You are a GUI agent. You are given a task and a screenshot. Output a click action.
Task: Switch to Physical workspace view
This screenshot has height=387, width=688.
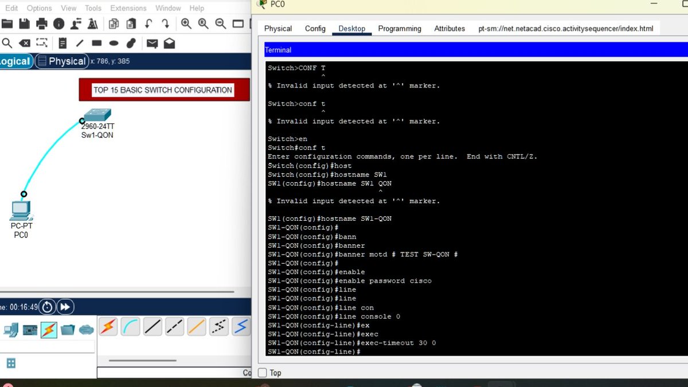click(x=61, y=61)
